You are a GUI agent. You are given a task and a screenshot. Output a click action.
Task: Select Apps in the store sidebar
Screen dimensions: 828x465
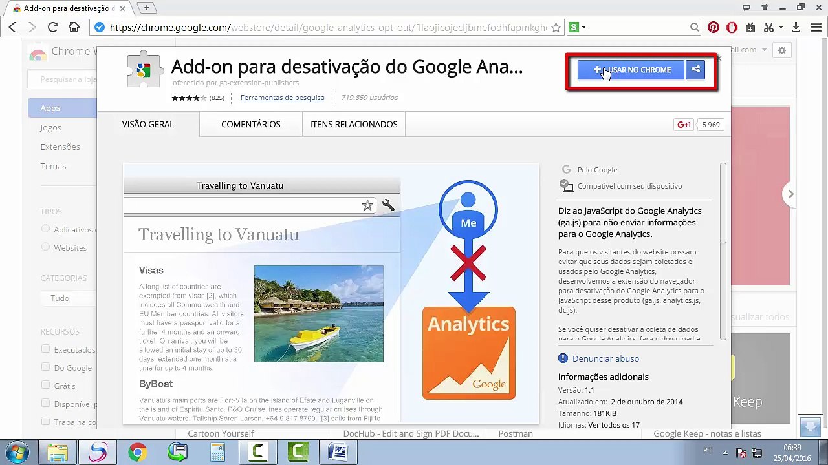[62, 108]
